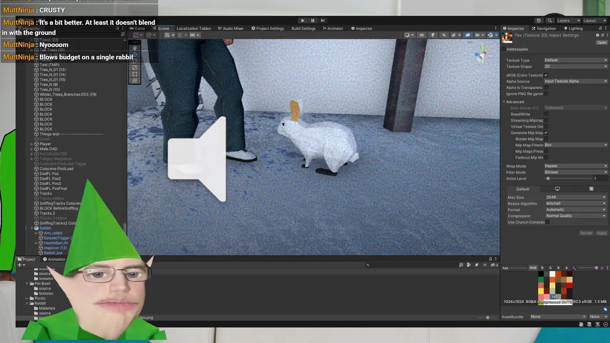Screen dimensions: 610x343
Task: Open the Texture Shape dropdown
Action: point(576,66)
